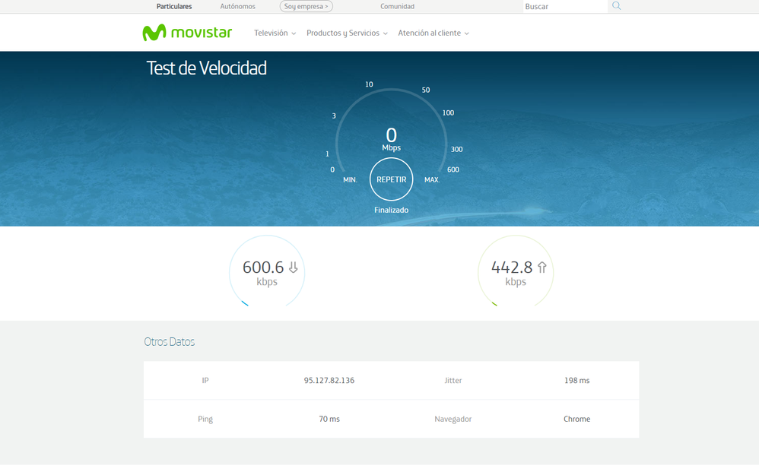Select the Autónomos tab

click(x=237, y=6)
